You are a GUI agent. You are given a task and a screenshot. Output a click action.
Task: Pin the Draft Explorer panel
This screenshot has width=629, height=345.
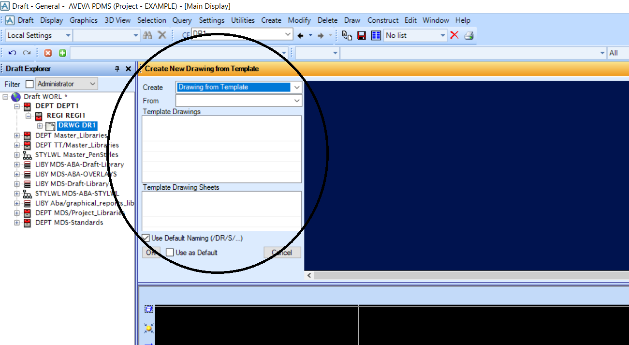(x=117, y=69)
